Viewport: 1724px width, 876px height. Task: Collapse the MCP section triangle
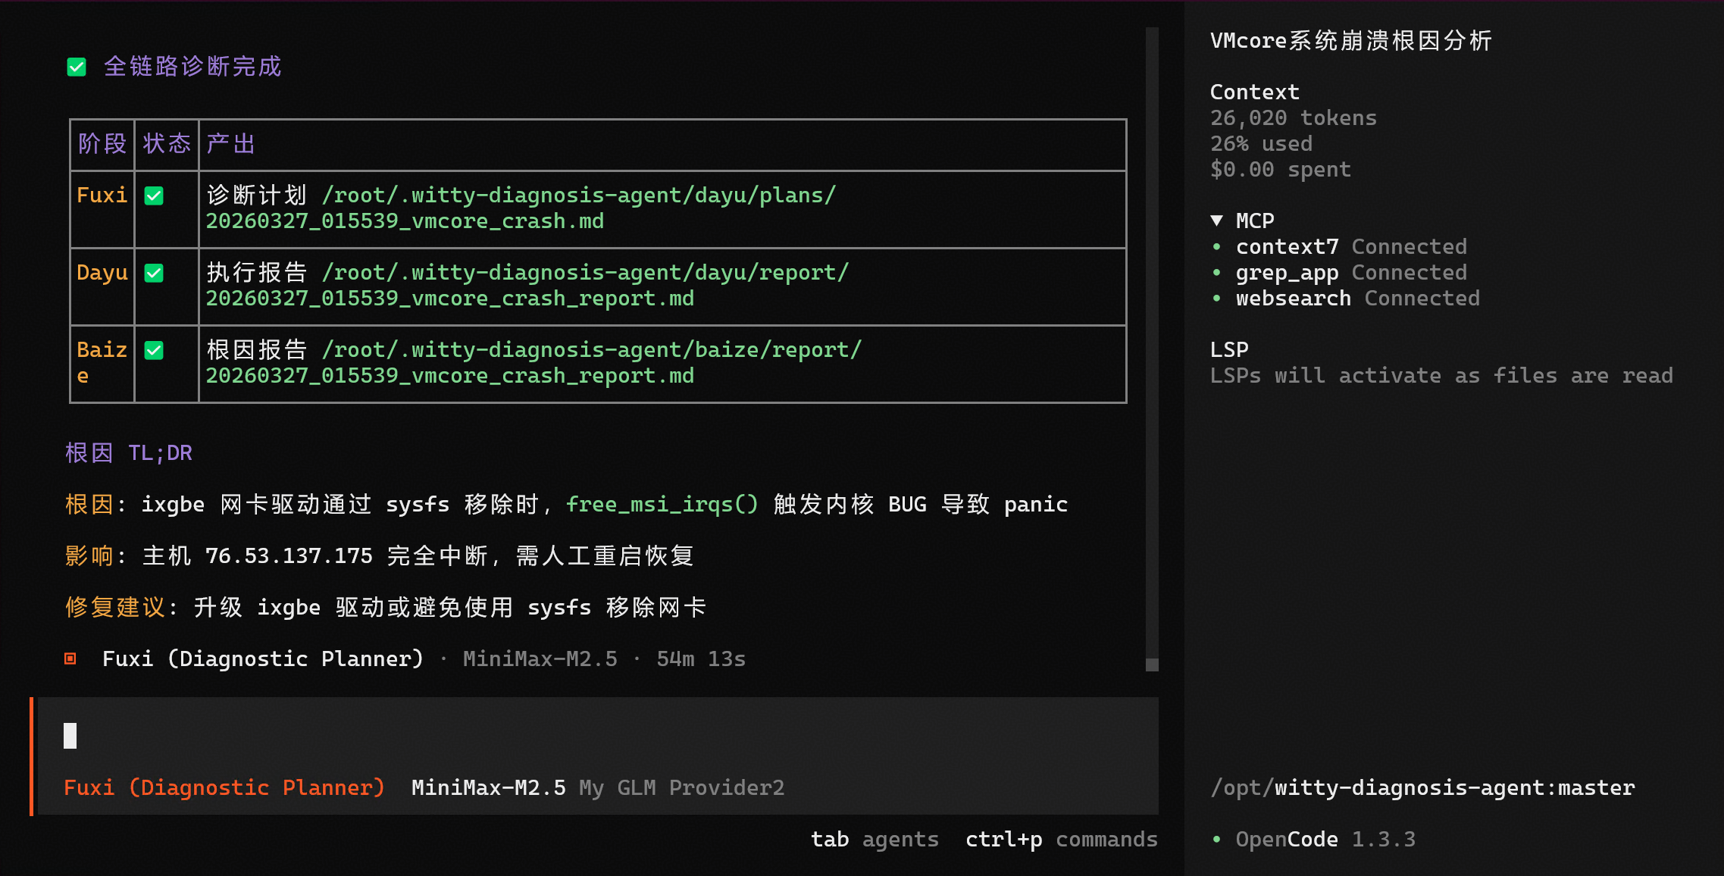(x=1217, y=221)
